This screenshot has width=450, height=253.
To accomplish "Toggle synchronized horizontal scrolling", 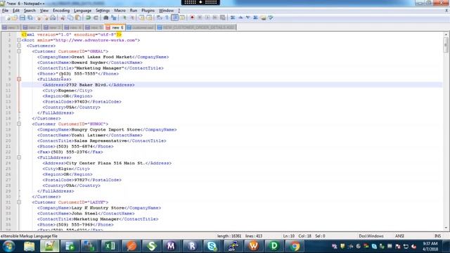I will 149,18.
